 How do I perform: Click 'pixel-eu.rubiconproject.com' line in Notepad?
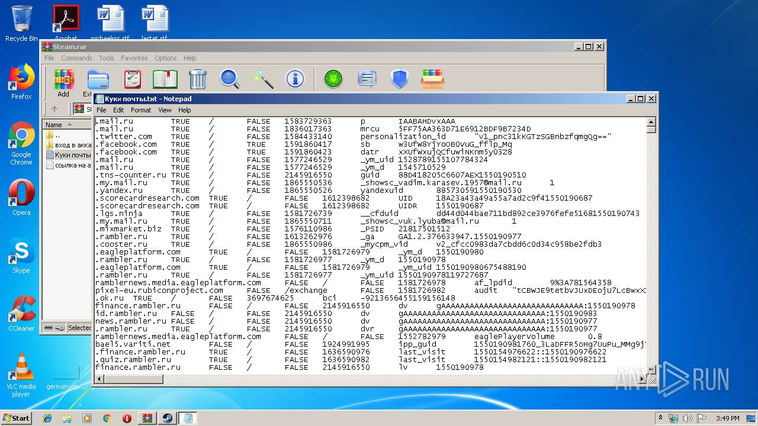pyautogui.click(x=371, y=291)
